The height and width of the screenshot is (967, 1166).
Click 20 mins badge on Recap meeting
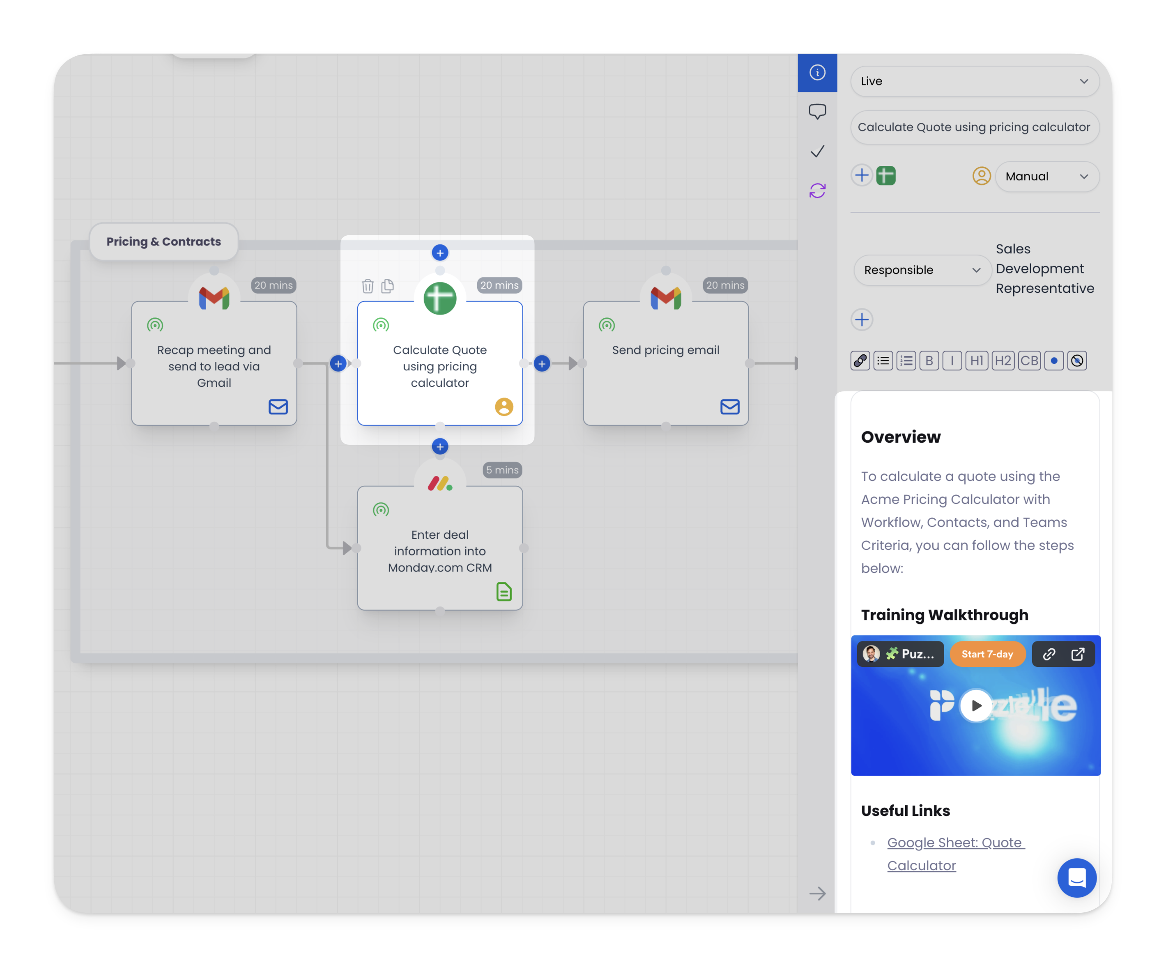click(x=273, y=285)
